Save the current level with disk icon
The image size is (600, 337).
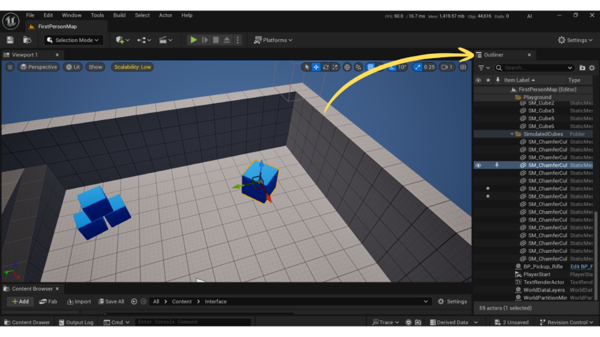(x=10, y=40)
